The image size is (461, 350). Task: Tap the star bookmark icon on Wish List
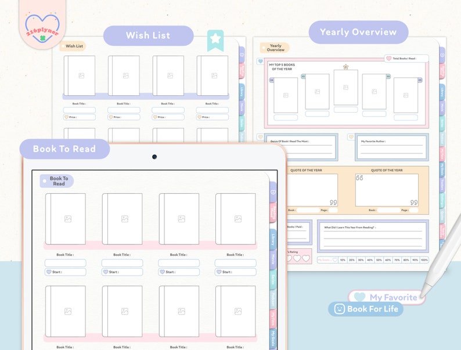pyautogui.click(x=215, y=40)
